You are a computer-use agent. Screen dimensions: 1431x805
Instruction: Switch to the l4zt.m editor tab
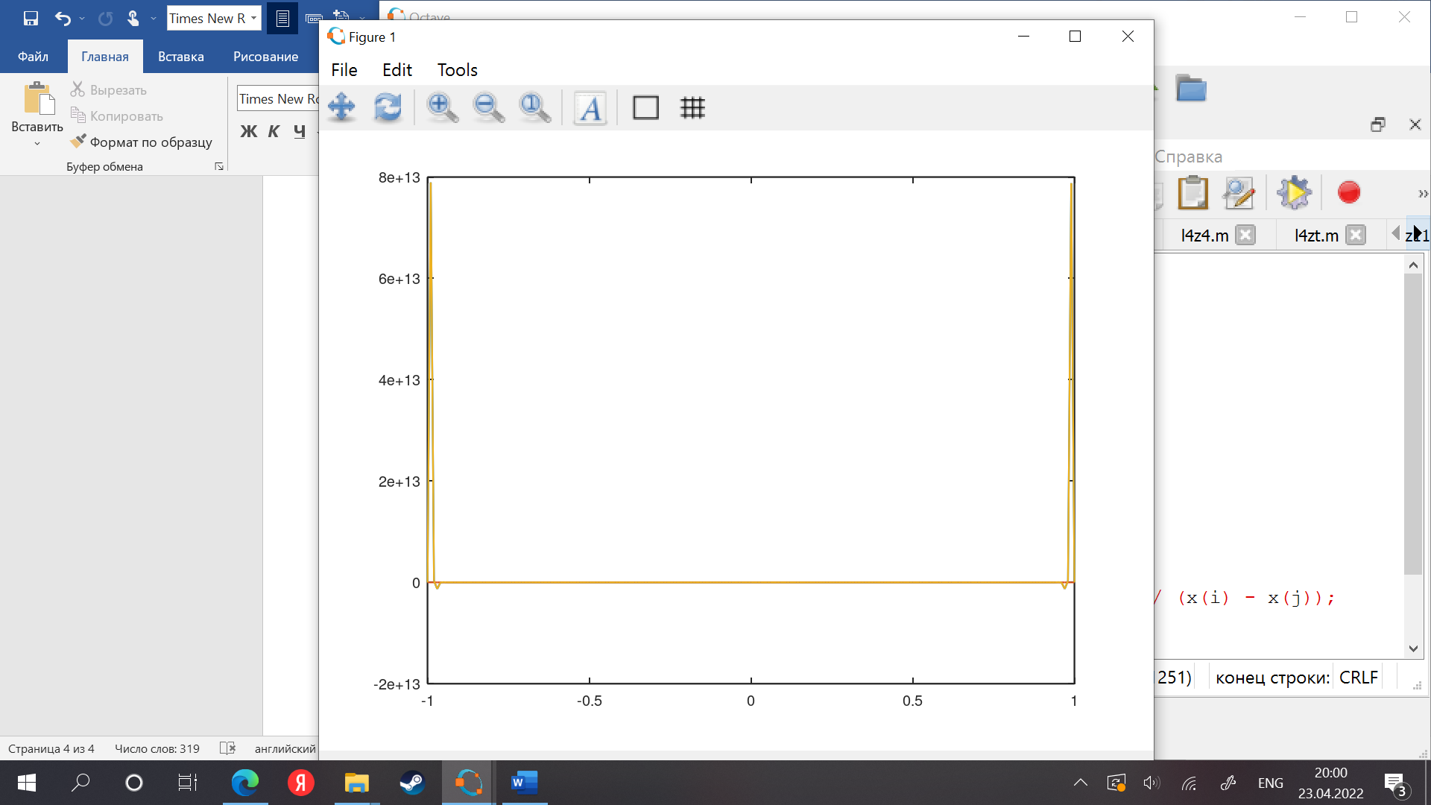pyautogui.click(x=1316, y=236)
